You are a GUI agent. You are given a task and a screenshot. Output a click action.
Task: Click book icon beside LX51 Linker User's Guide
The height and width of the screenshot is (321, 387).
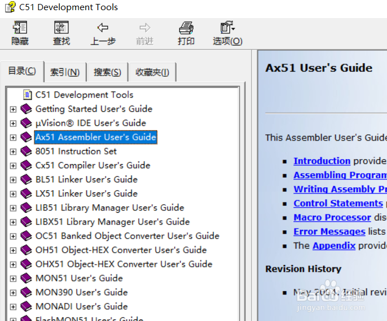26,194
